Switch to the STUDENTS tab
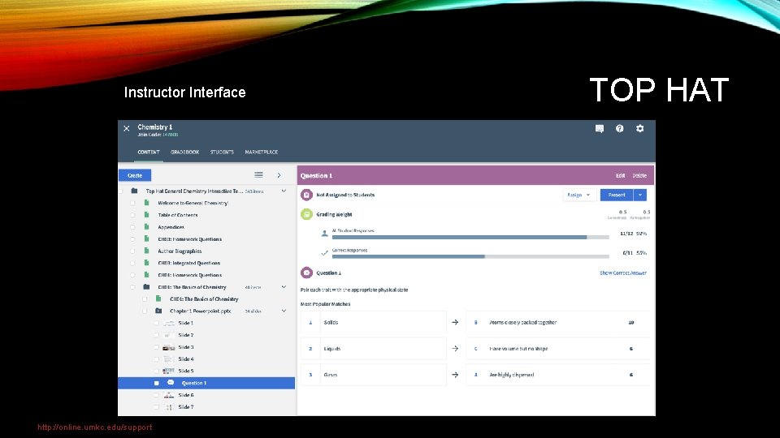 pyautogui.click(x=222, y=152)
